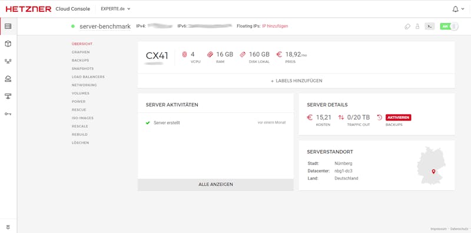This screenshot has width=471, height=233.
Task: Open the server console terminal button
Action: click(430, 26)
